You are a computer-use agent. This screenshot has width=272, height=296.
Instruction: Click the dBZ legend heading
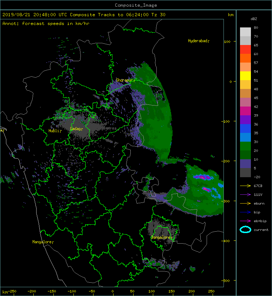point(254,19)
